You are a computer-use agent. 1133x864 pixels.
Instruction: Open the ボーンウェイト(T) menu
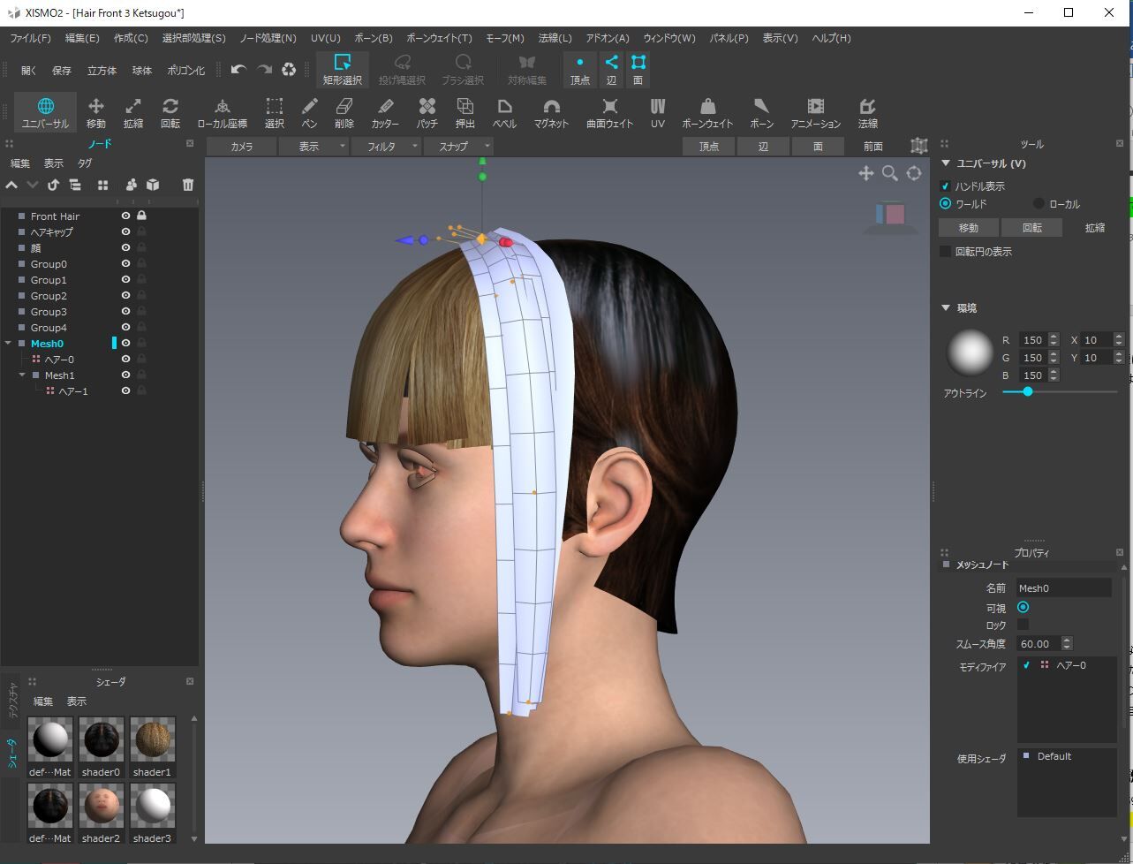coord(439,38)
